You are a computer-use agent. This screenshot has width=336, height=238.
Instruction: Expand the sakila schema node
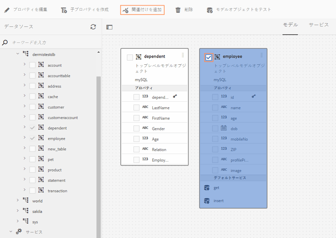[x=17, y=210]
